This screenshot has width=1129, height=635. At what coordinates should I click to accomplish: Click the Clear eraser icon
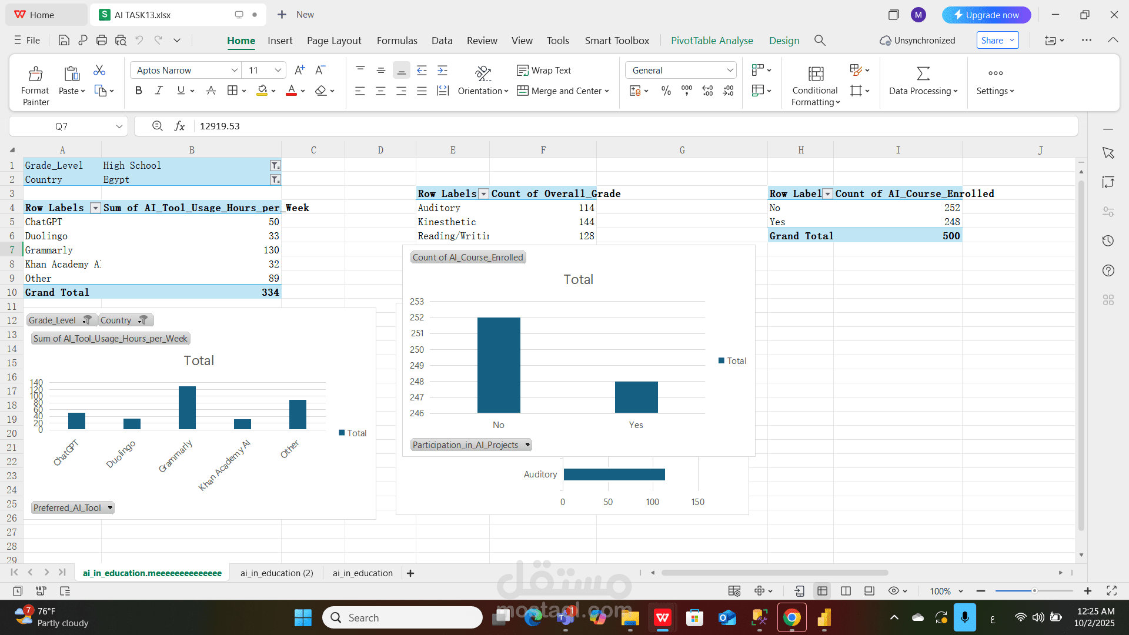point(320,91)
